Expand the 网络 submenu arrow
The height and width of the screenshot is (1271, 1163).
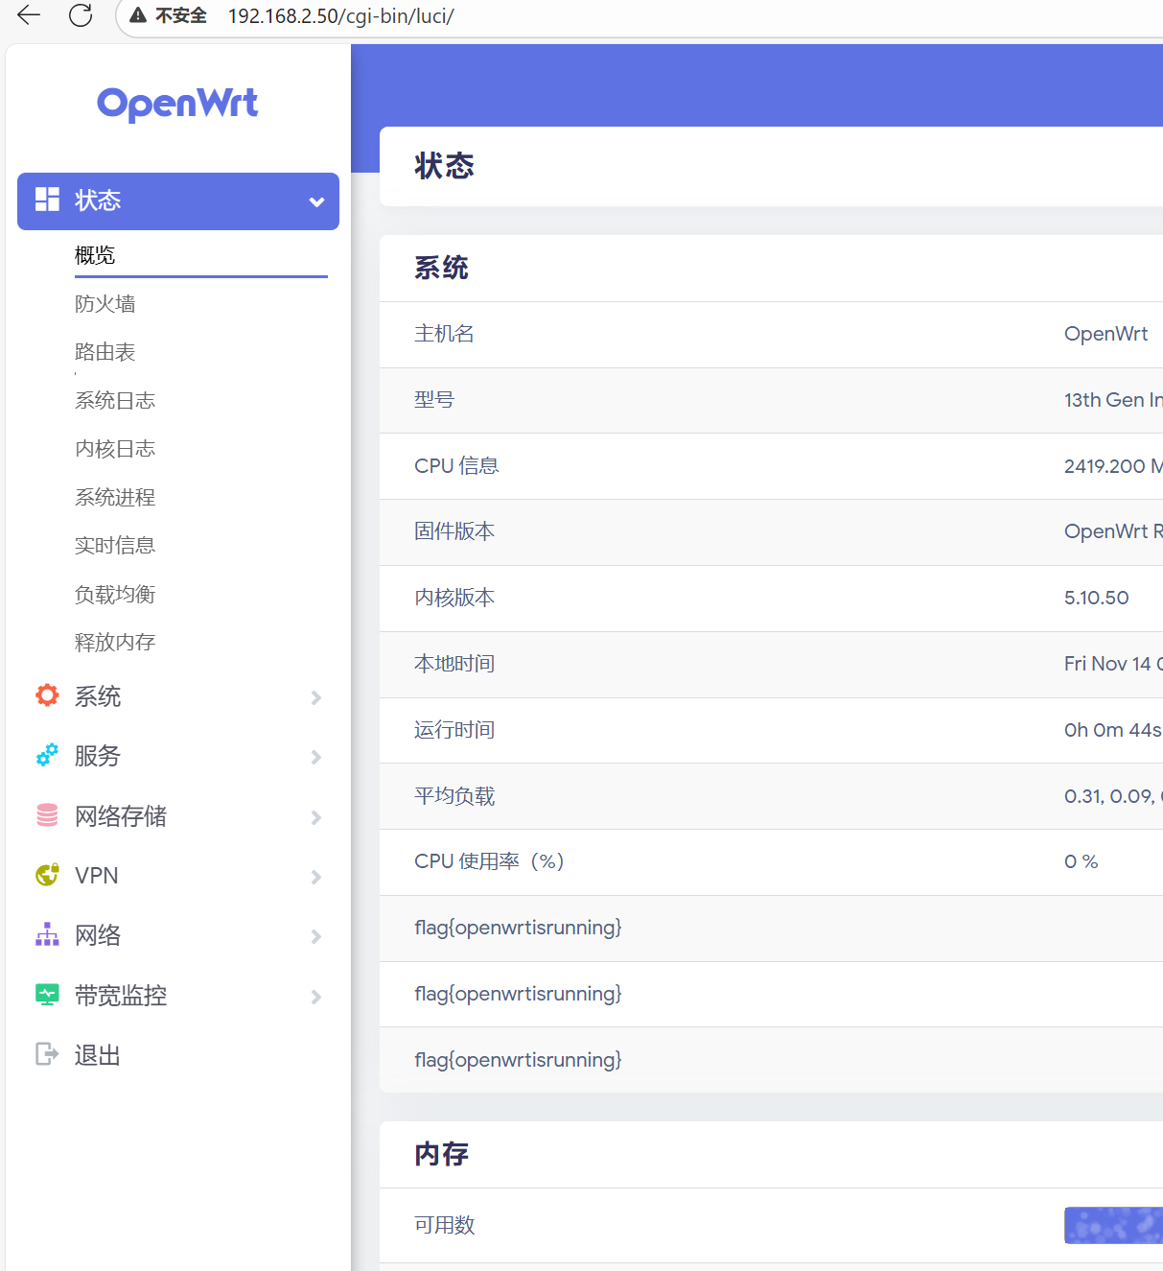click(316, 936)
